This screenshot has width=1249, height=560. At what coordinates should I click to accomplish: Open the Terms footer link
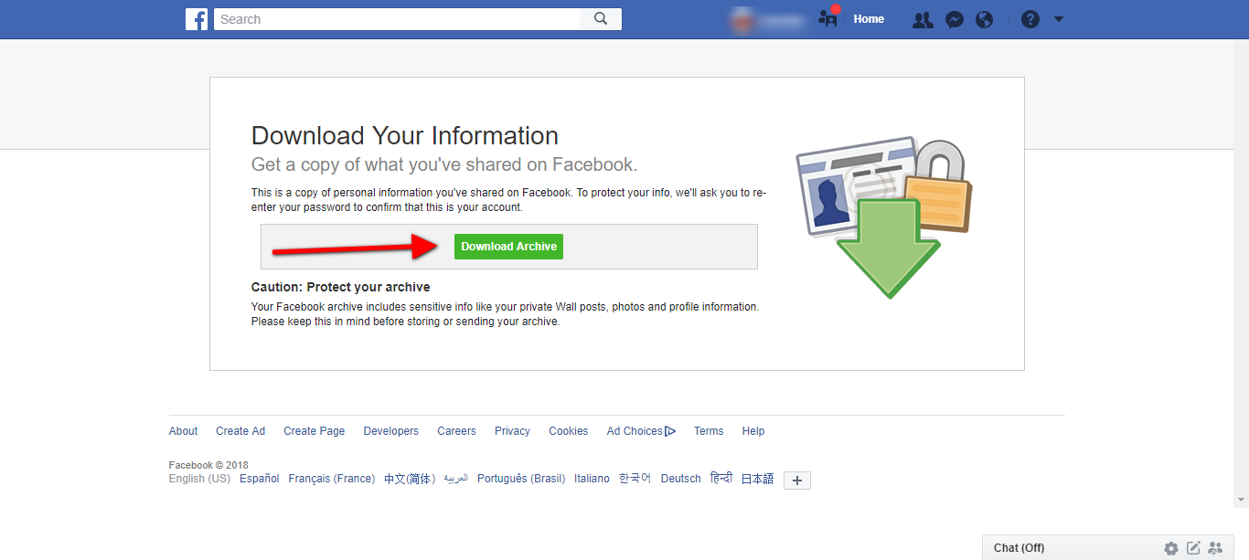(x=709, y=431)
